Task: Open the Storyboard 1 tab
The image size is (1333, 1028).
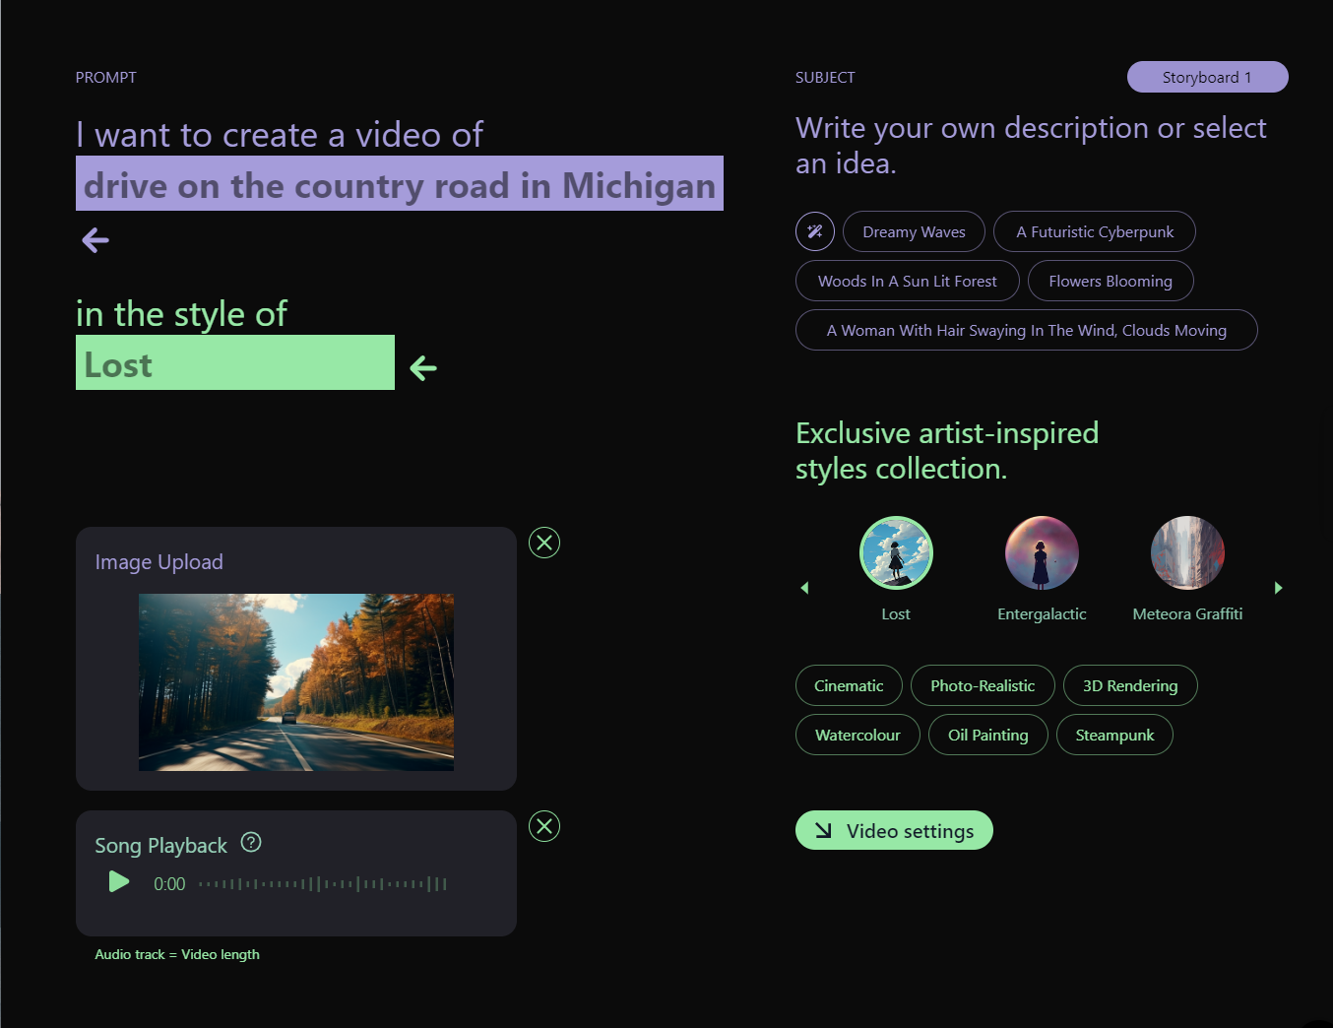Action: [1207, 77]
